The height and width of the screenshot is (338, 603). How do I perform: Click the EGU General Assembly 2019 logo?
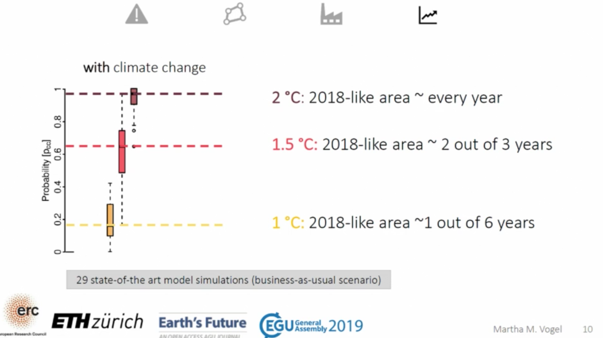click(x=311, y=326)
